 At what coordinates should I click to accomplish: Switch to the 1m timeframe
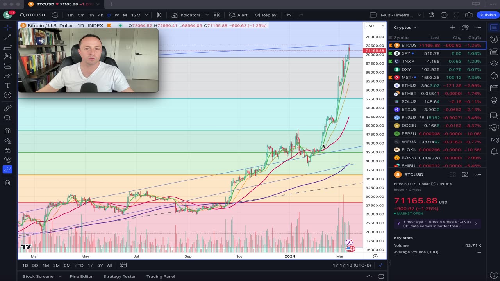click(70, 15)
